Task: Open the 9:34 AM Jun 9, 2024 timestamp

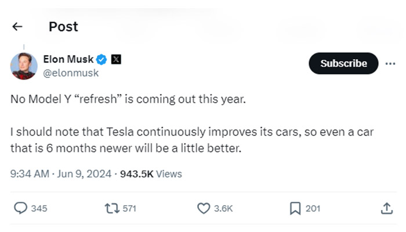Action: (60, 174)
